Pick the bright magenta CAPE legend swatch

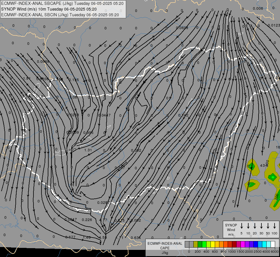coord(243,244)
